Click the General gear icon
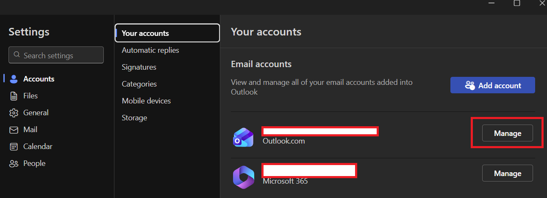 [x=14, y=113]
